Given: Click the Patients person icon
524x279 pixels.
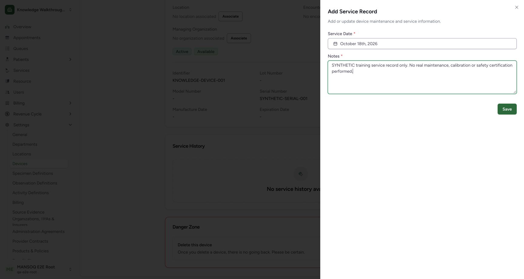Looking at the screenshot, I should (7, 59).
